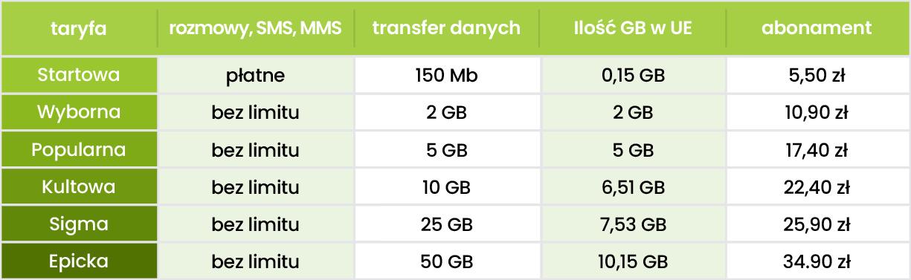911x280 pixels.
Task: Click the 'transfer danych' column header
Action: pos(446,30)
